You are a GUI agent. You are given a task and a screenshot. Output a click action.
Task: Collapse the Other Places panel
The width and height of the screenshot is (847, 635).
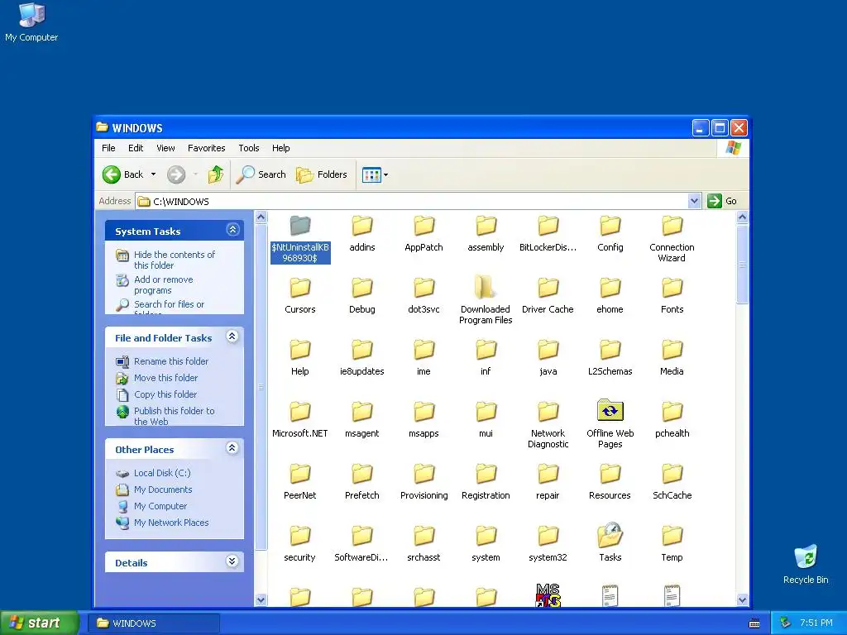click(232, 448)
